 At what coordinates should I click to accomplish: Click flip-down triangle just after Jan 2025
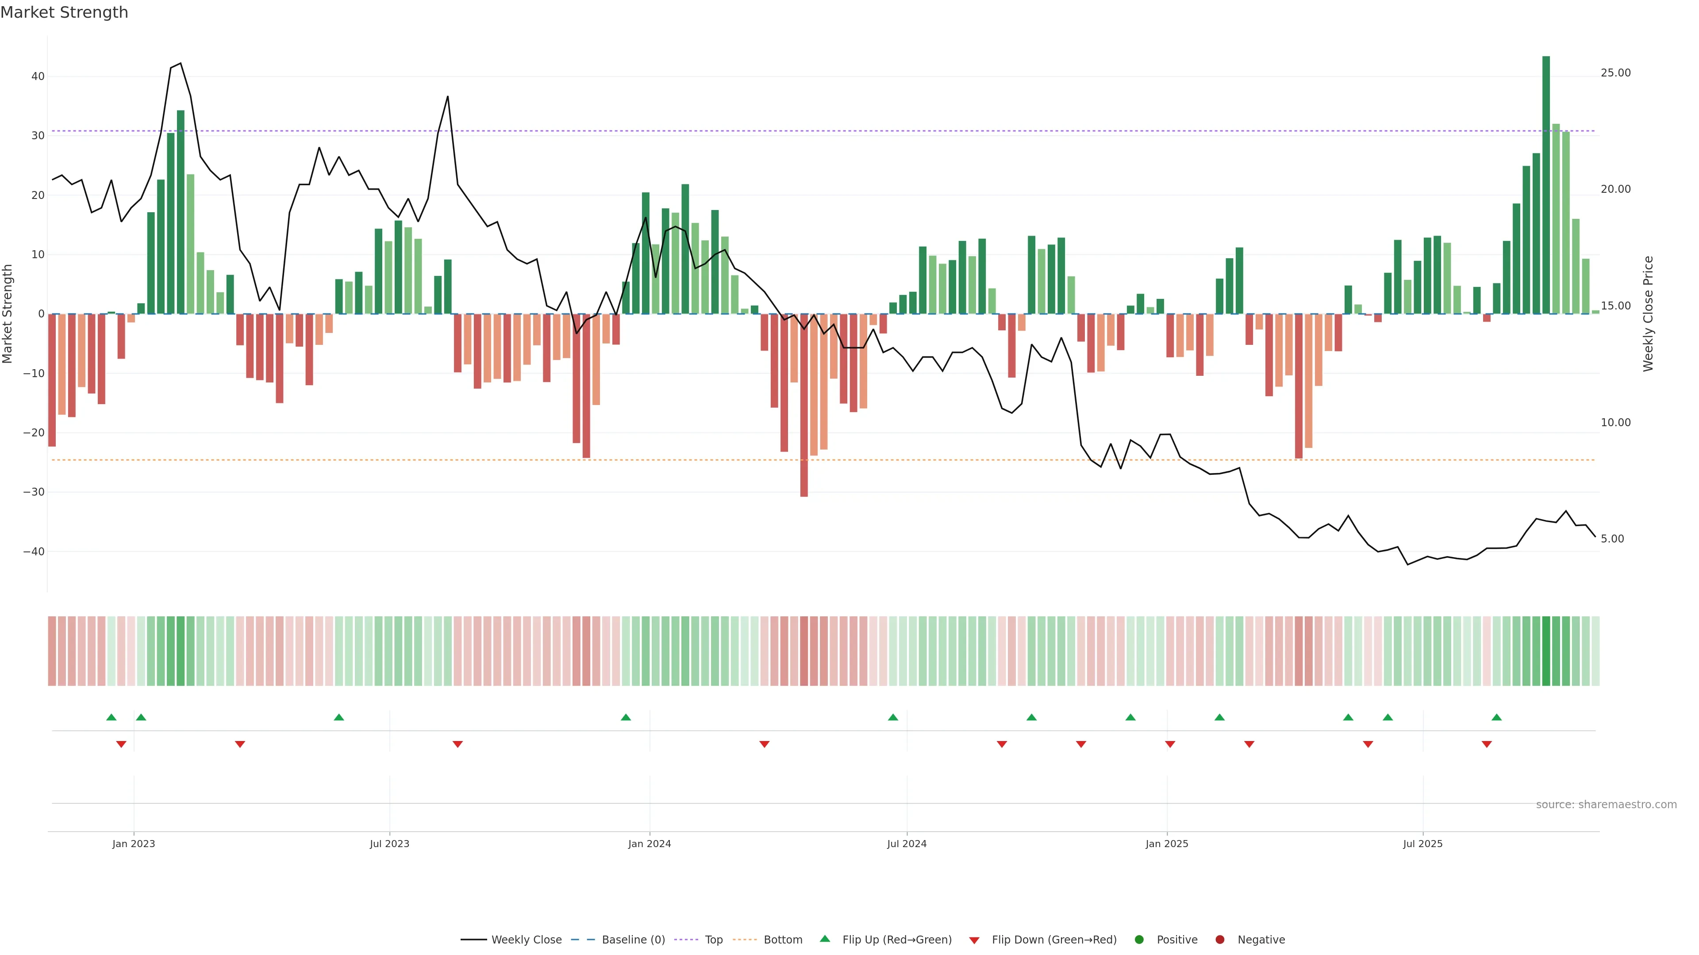(x=1170, y=744)
